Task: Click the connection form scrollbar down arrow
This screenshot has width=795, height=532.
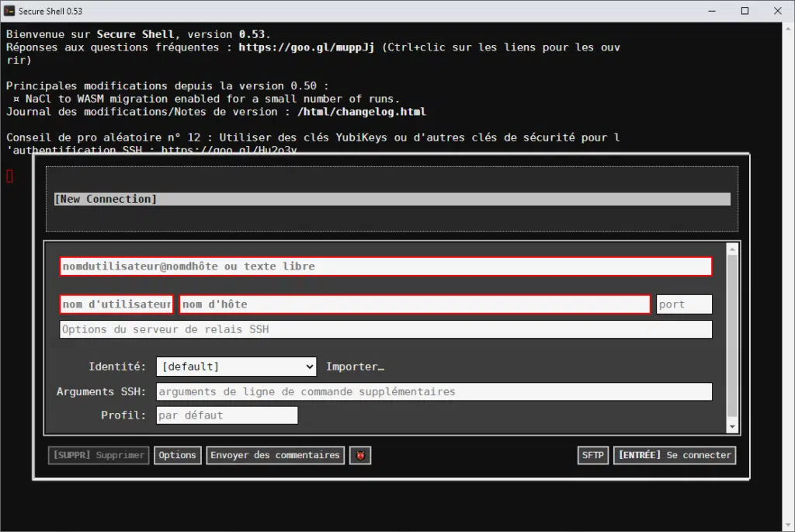Action: coord(732,427)
